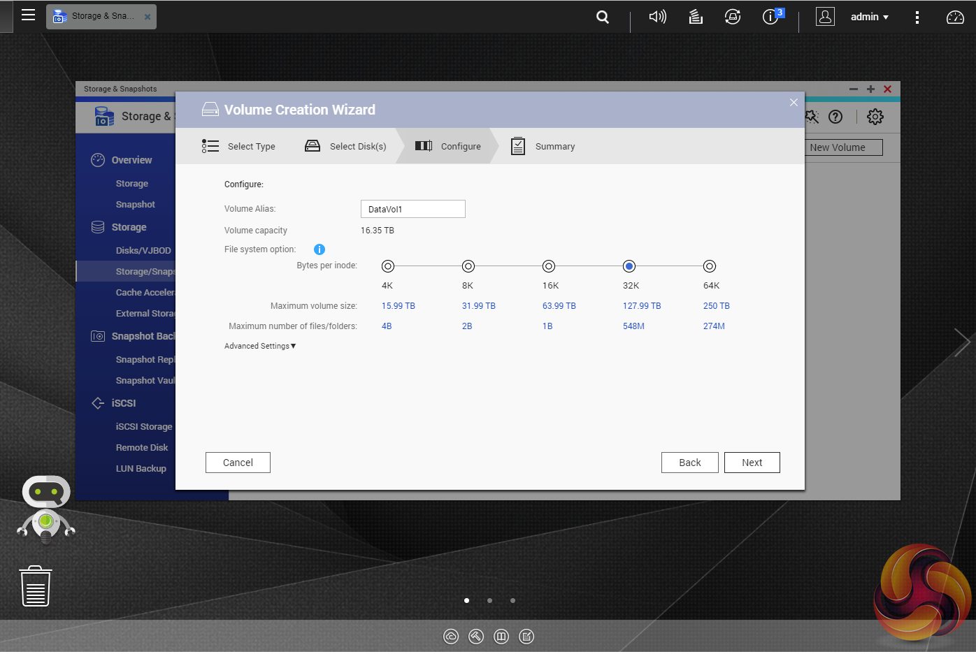Choose 64K bytes per inode
This screenshot has width=976, height=654.
710,266
